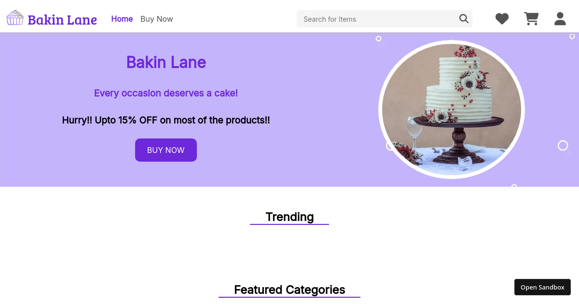Click the Featured Categories heading

[289, 290]
